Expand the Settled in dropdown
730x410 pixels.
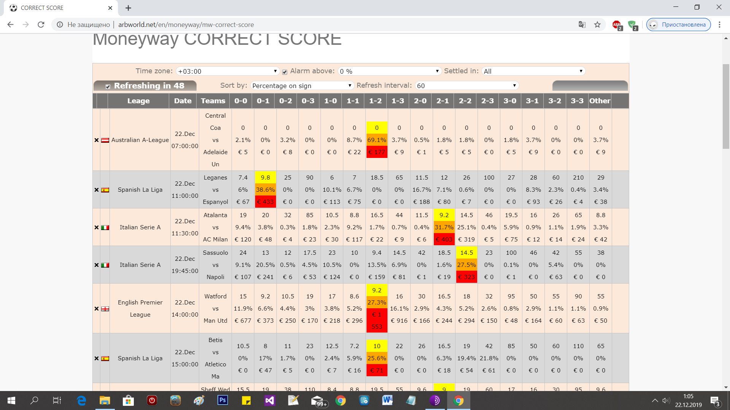[533, 71]
